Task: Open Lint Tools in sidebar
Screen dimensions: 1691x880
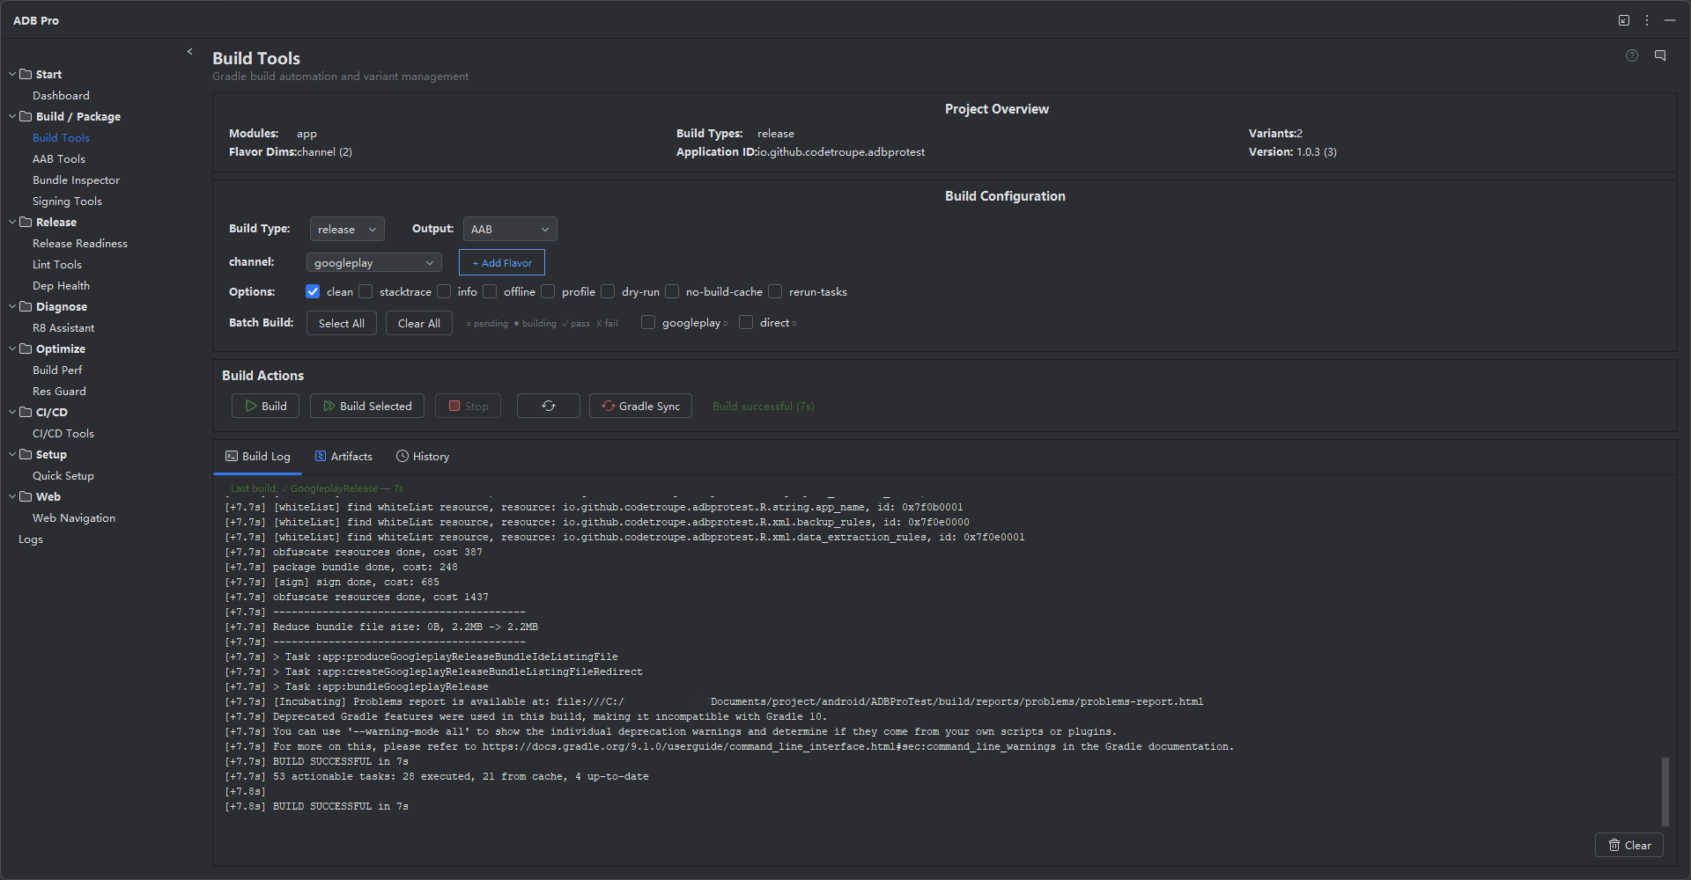Action: (57, 264)
